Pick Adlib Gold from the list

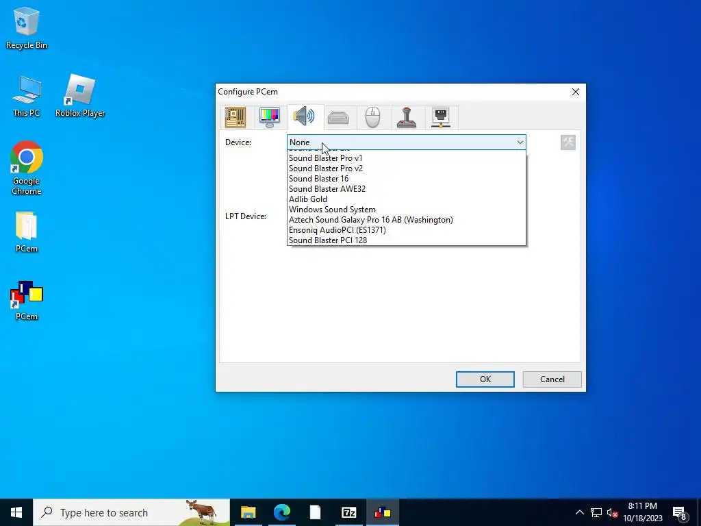coord(407,199)
